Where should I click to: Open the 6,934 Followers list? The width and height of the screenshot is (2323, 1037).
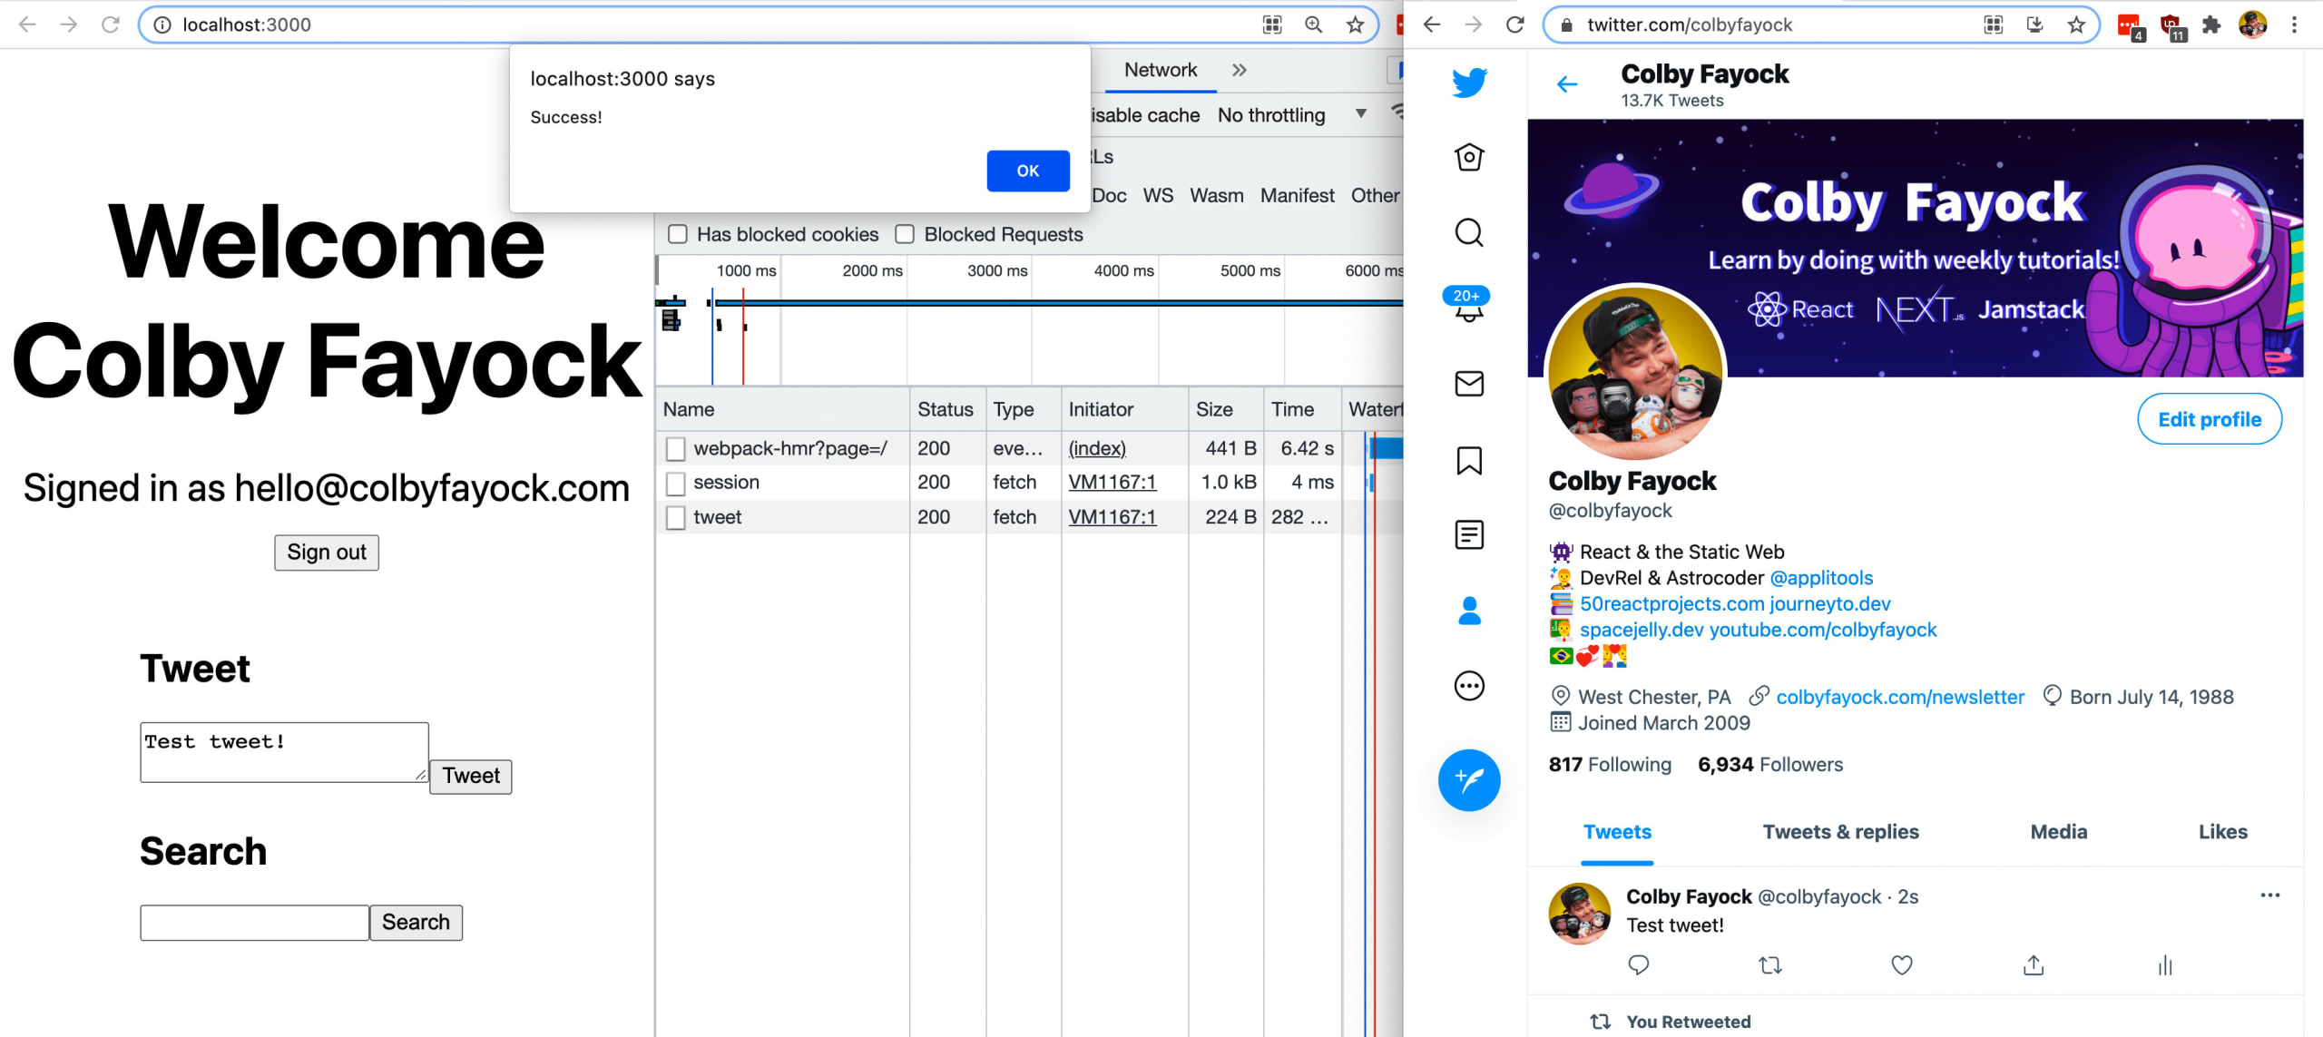(x=1770, y=765)
